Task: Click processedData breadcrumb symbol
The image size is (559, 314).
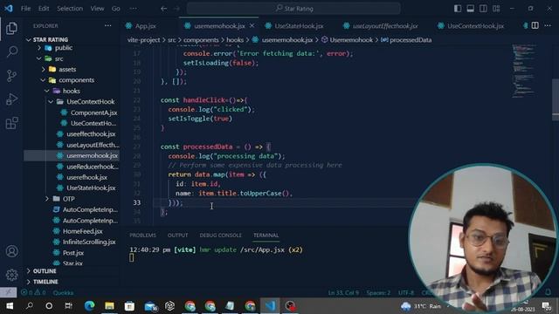Action: (x=411, y=40)
